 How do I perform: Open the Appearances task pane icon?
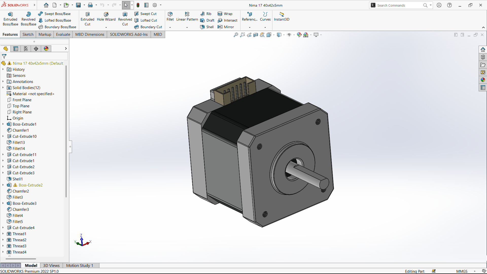click(x=483, y=80)
